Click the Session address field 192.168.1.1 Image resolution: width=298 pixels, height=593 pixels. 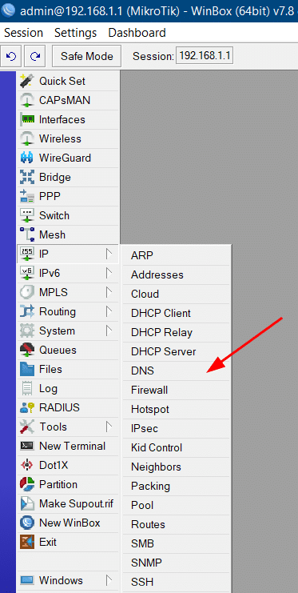(x=205, y=56)
